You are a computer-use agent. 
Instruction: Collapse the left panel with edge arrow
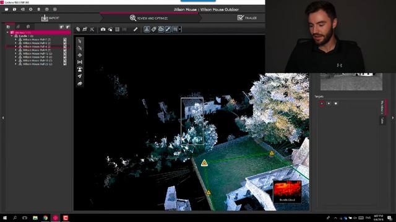click(2, 118)
